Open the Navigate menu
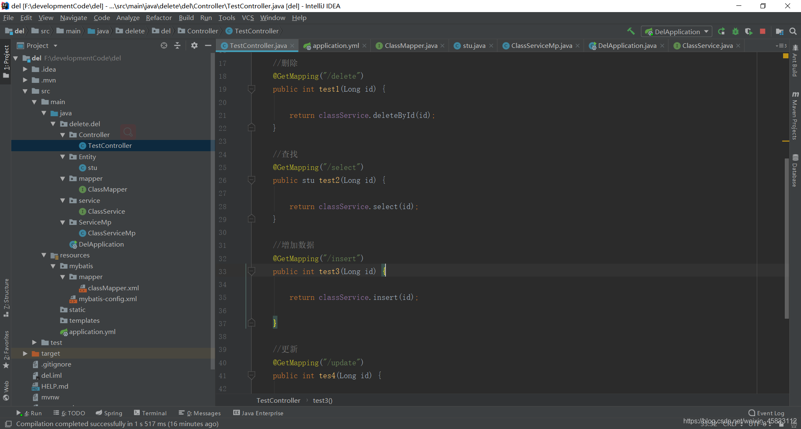Screen dimensions: 801x429 (73, 17)
